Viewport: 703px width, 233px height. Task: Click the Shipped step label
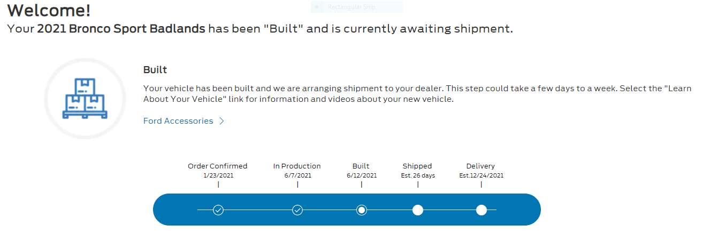point(417,166)
